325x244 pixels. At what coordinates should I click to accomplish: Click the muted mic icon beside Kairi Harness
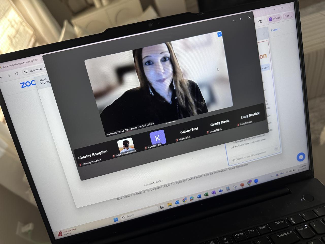point(146,148)
